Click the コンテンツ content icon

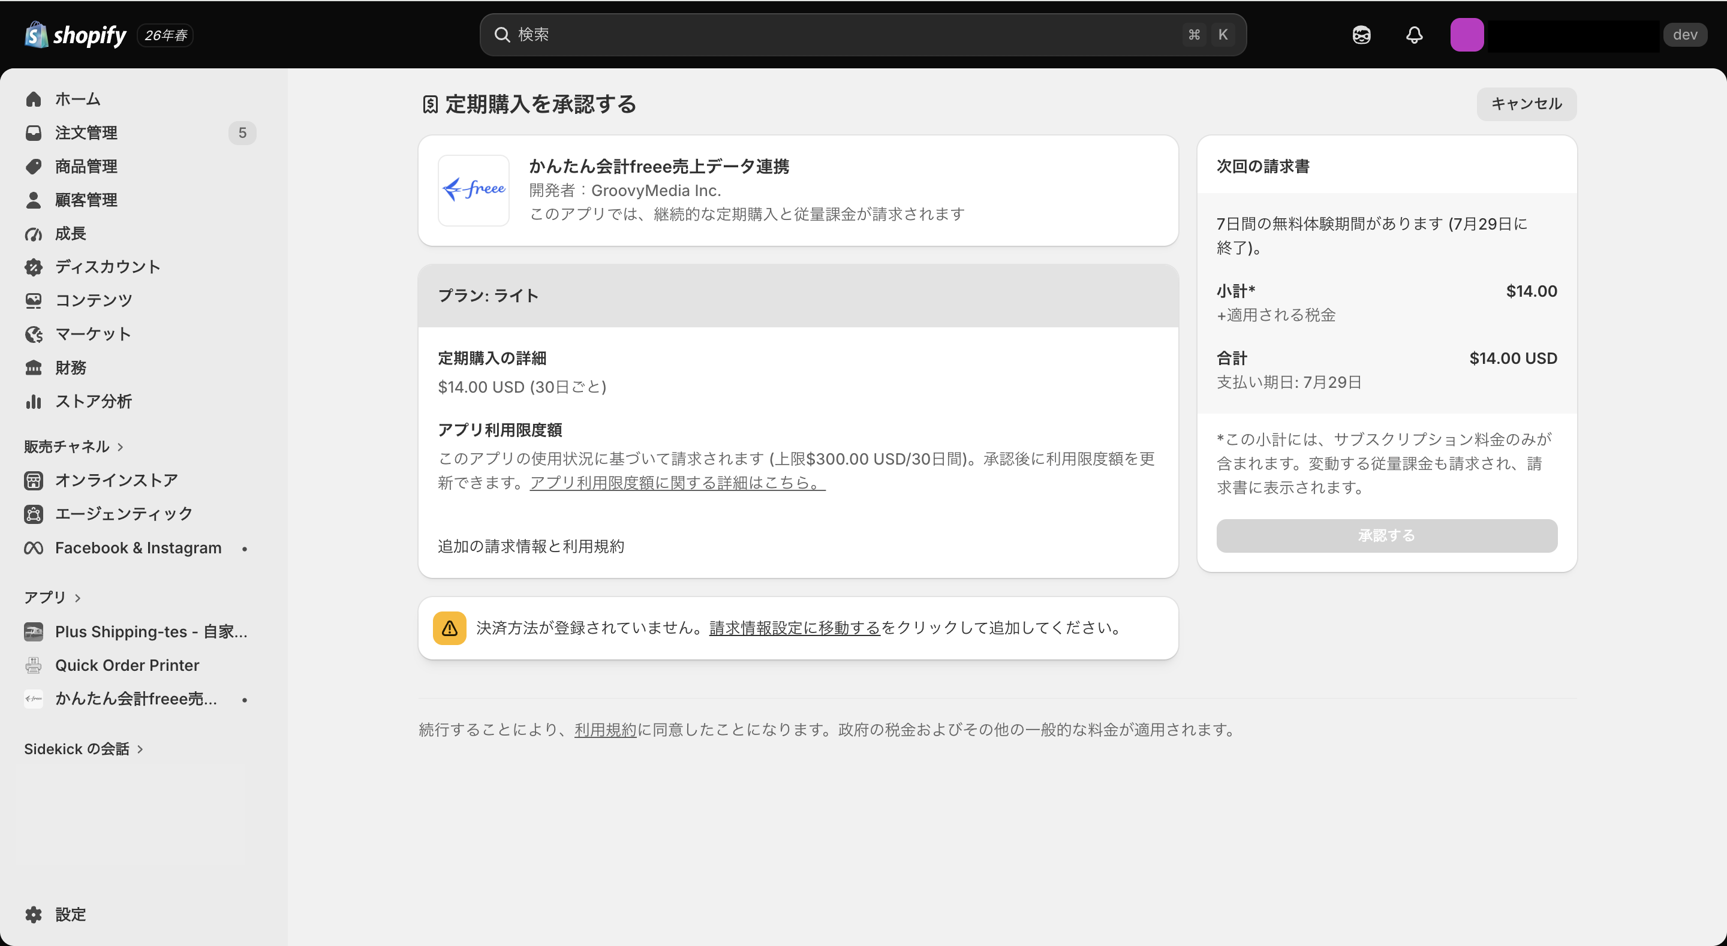(x=34, y=300)
